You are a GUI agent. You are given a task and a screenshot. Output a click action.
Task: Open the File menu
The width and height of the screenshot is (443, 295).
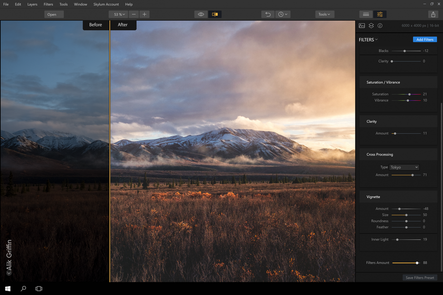pos(6,4)
